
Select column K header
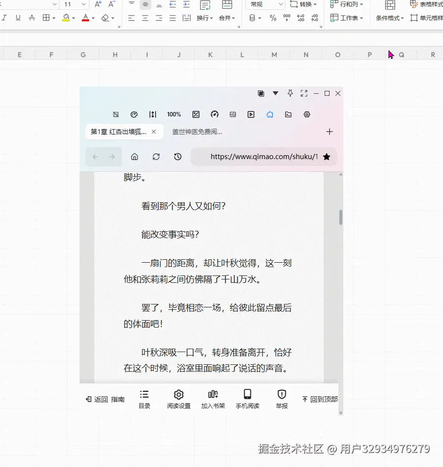(x=210, y=55)
